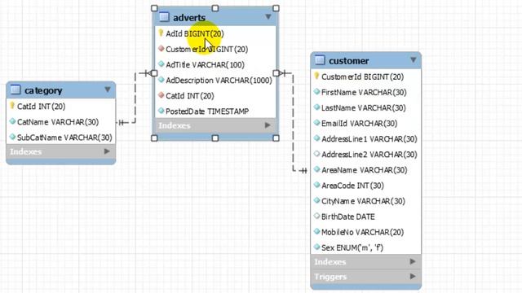Viewport: 522px width, 293px height.
Task: Click the AreaName column diamond icon
Action: [x=317, y=169]
